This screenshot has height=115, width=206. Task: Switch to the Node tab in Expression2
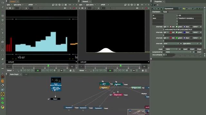tap(165, 12)
